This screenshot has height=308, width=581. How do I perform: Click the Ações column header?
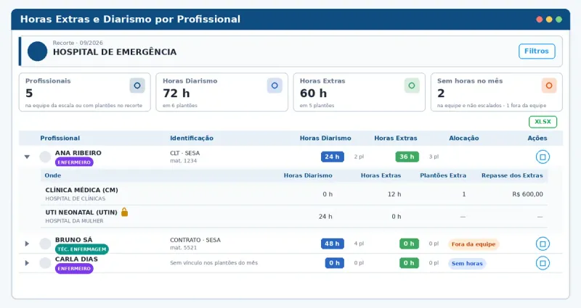click(537, 138)
